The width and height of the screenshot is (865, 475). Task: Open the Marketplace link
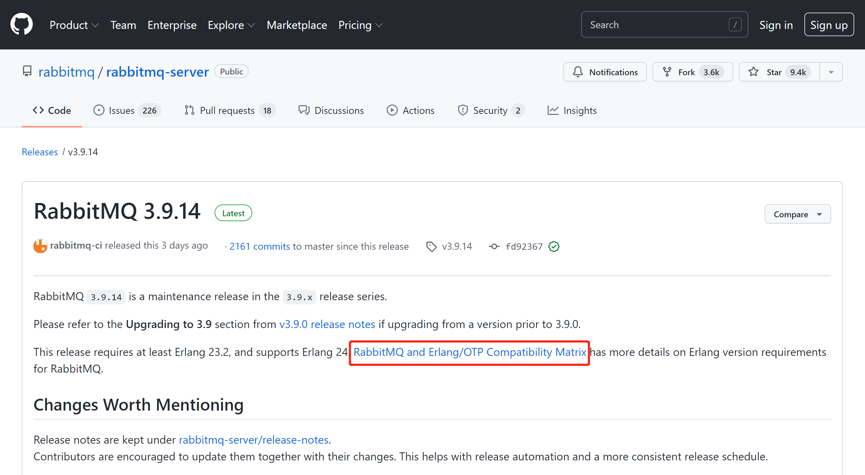[297, 25]
